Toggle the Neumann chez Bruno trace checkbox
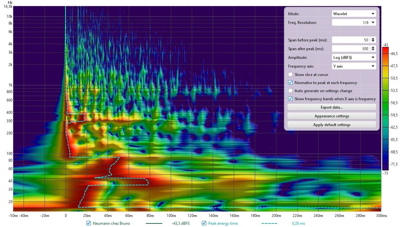 click(x=89, y=223)
